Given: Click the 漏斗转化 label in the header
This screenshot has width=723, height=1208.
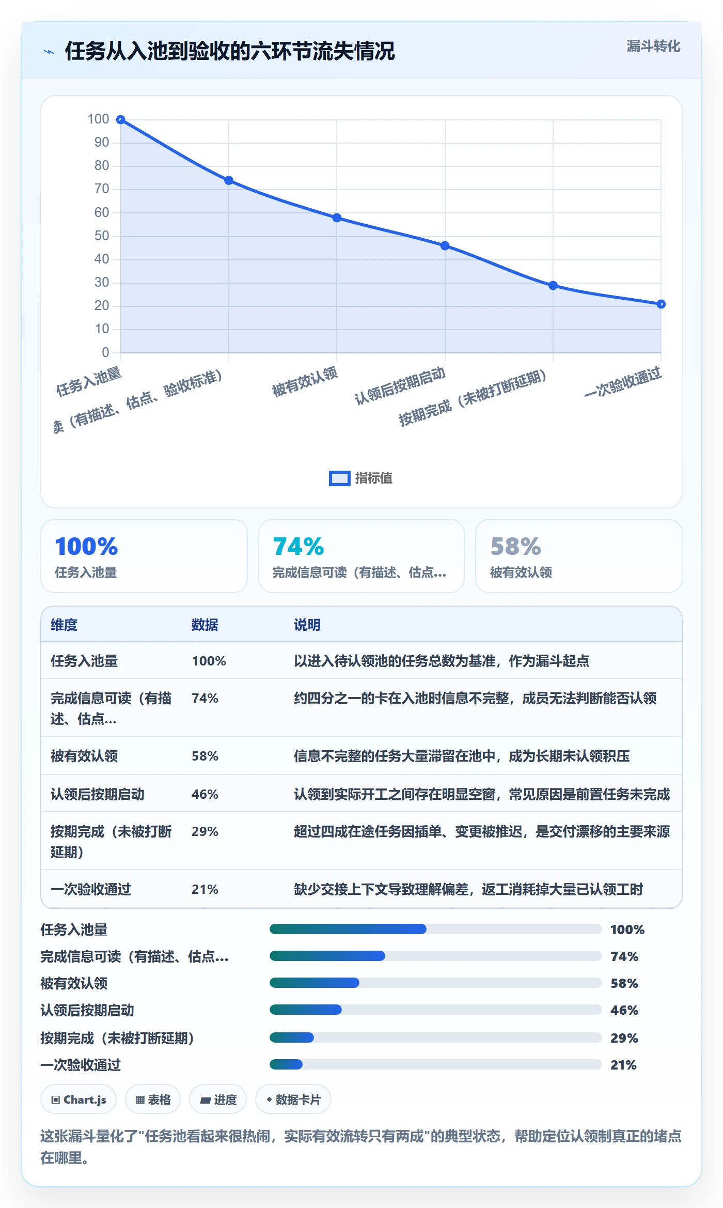Looking at the screenshot, I should pyautogui.click(x=653, y=47).
